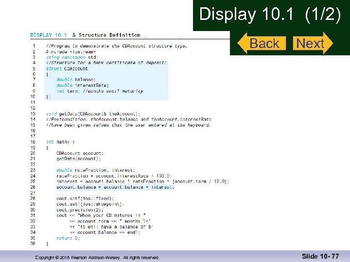
Task: Click the 'int main( )' line
Action: tap(60, 142)
